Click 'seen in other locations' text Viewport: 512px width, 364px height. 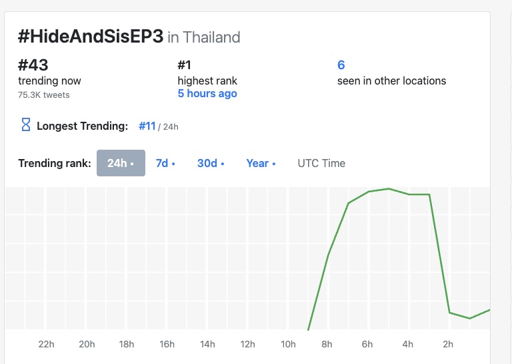[391, 81]
